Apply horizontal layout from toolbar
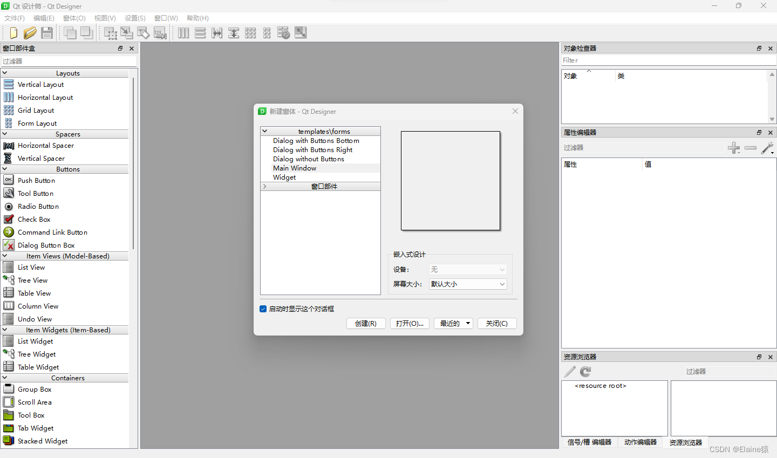 (x=183, y=33)
